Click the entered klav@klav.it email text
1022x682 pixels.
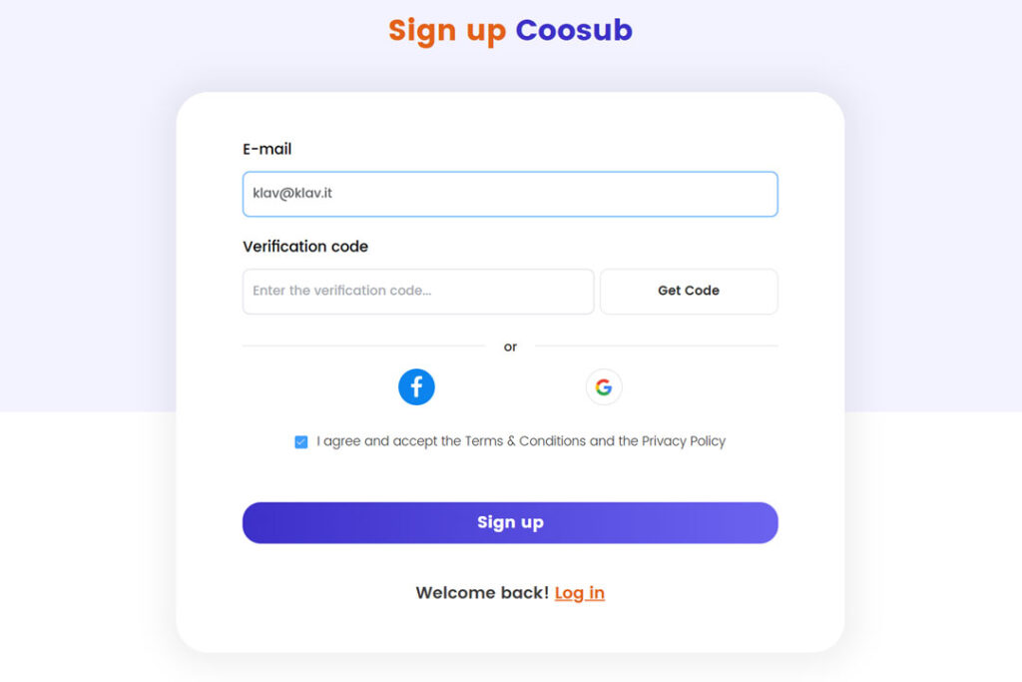coord(292,193)
